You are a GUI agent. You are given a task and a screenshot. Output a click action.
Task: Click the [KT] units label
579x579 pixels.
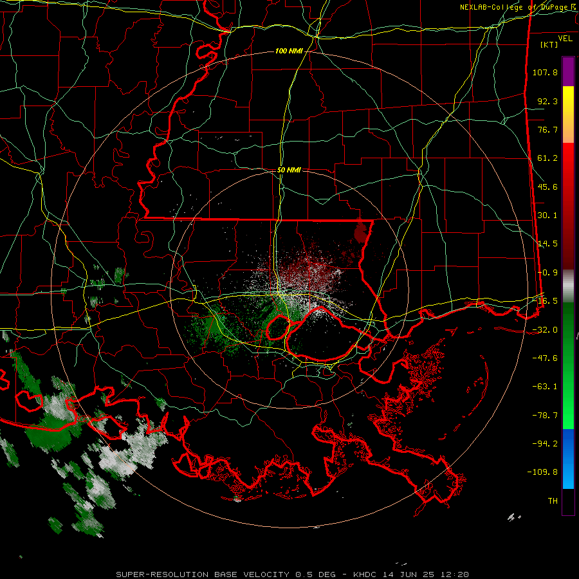[x=549, y=44]
